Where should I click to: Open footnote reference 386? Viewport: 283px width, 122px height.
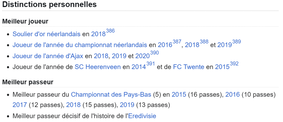[110, 31]
